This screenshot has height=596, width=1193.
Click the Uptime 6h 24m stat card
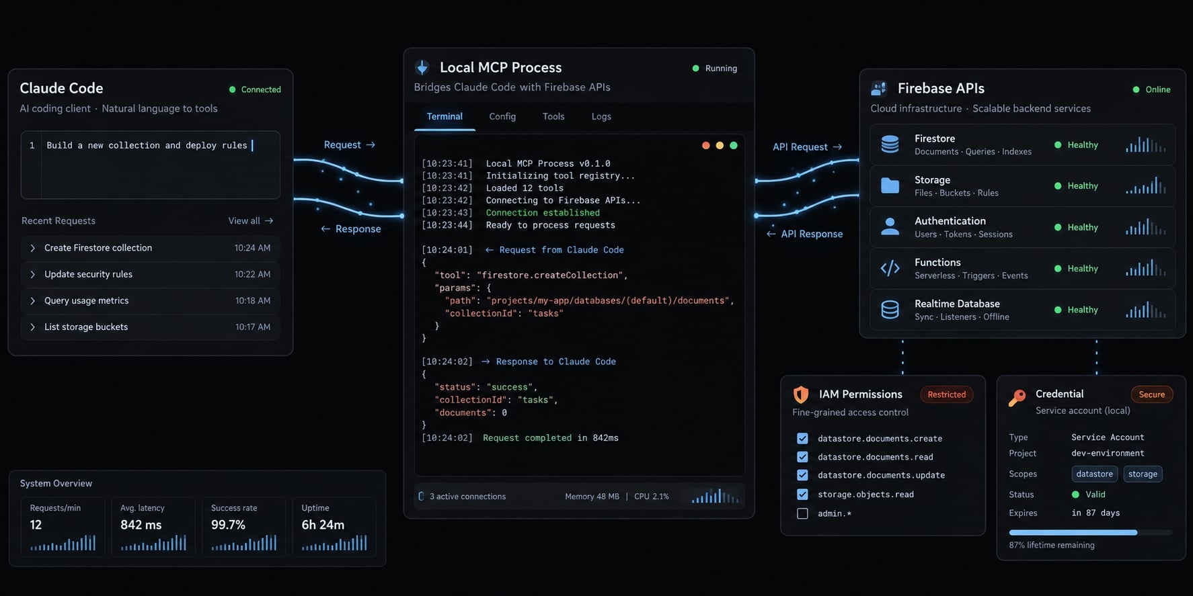tap(334, 526)
